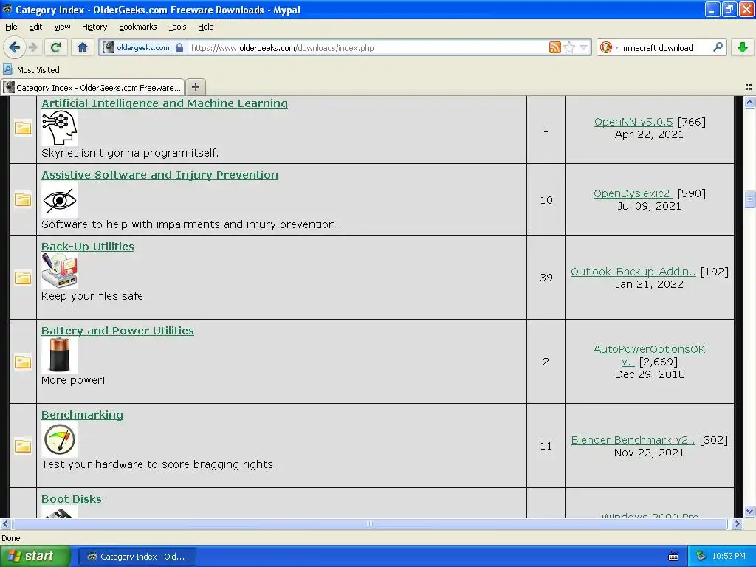This screenshot has height=567, width=756.
Task: Click the Back-Up Utilities disk drive image
Action: 60,271
